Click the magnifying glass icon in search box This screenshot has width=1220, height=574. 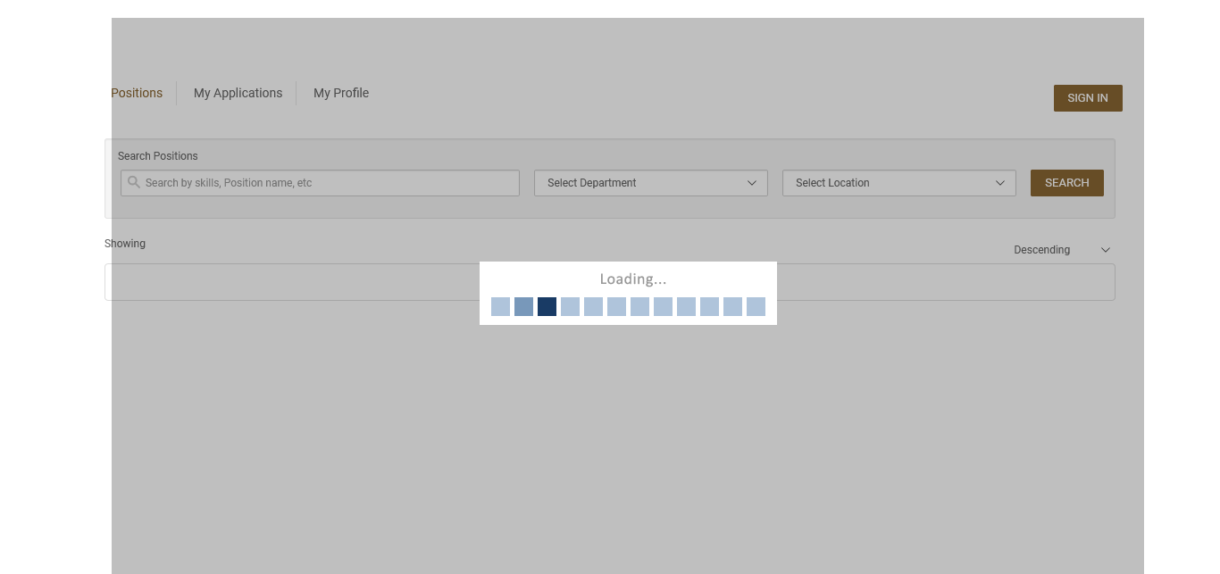(134, 182)
